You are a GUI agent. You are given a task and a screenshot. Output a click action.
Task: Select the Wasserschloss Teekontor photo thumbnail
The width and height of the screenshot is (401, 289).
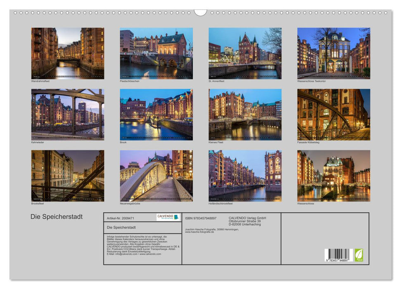tap(332, 52)
